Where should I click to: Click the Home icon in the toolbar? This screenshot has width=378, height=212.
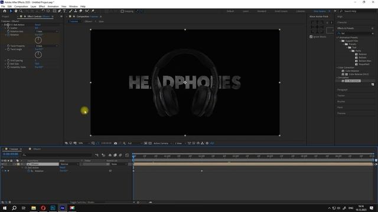(x=5, y=11)
